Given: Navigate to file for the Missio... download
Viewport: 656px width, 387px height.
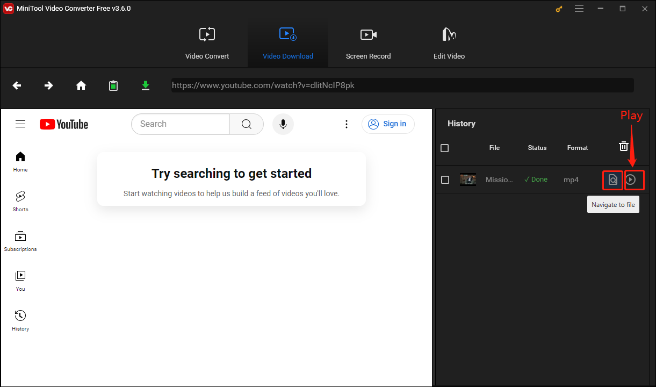Looking at the screenshot, I should coord(612,180).
